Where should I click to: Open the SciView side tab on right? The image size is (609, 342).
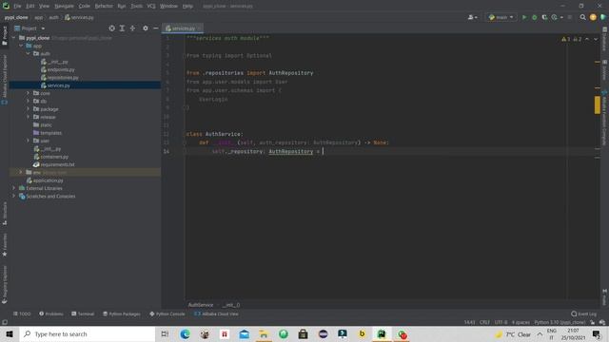(x=605, y=70)
